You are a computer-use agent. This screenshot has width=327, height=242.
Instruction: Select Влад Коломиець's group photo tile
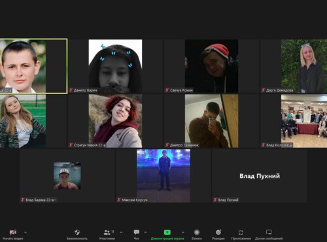click(x=304, y=121)
